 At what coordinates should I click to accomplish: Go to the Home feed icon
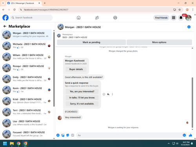pos(78,18)
